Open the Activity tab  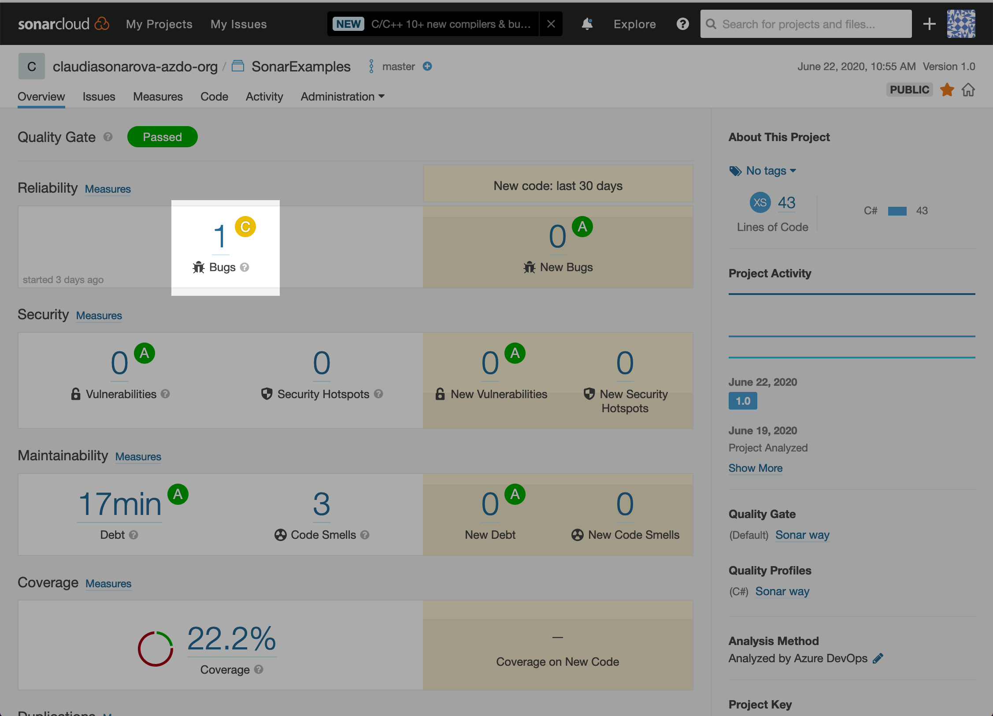pos(264,97)
